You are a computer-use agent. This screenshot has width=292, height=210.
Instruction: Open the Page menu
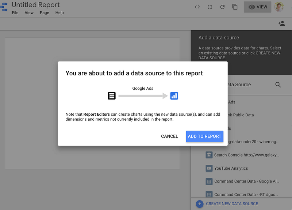(44, 13)
